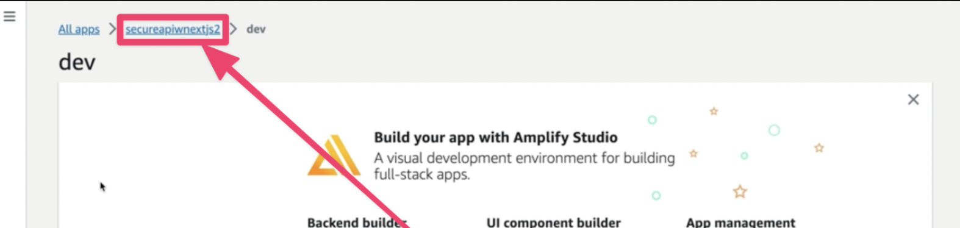This screenshot has height=228, width=960.
Task: Select the Backend builder section heading
Action: 357,223
